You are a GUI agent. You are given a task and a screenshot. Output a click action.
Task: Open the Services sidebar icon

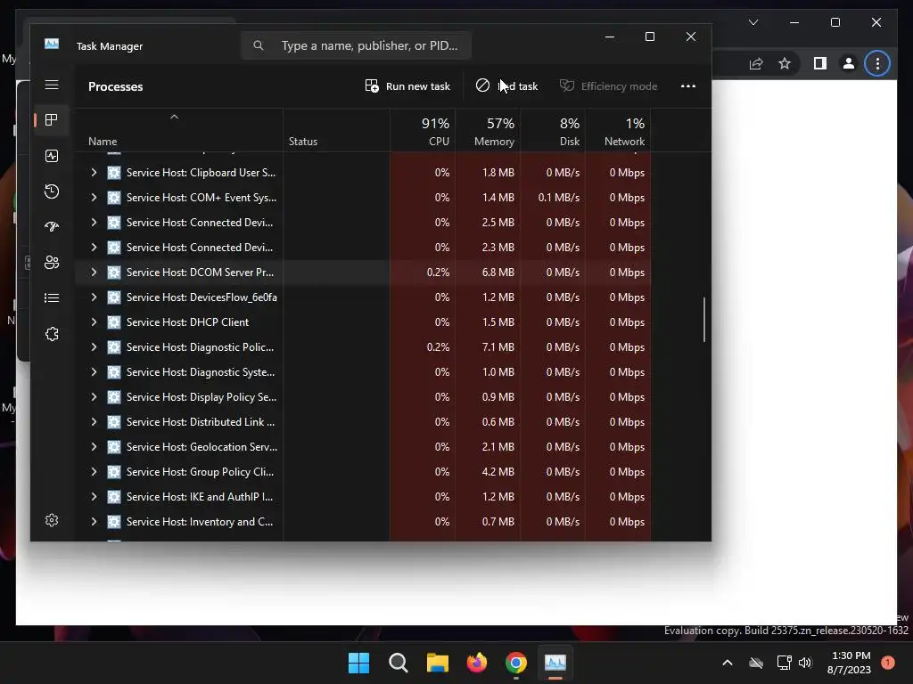(x=51, y=334)
